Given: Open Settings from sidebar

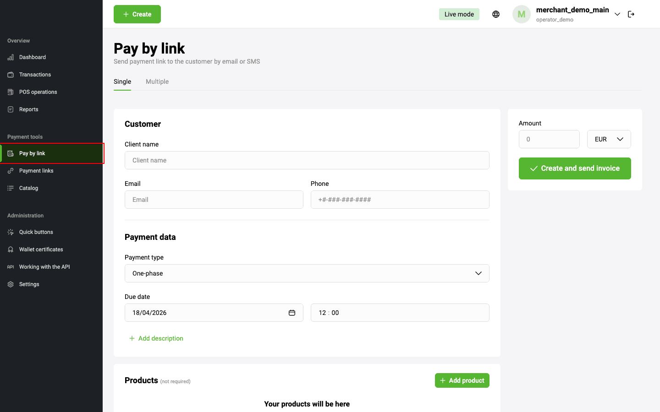Looking at the screenshot, I should pos(29,284).
